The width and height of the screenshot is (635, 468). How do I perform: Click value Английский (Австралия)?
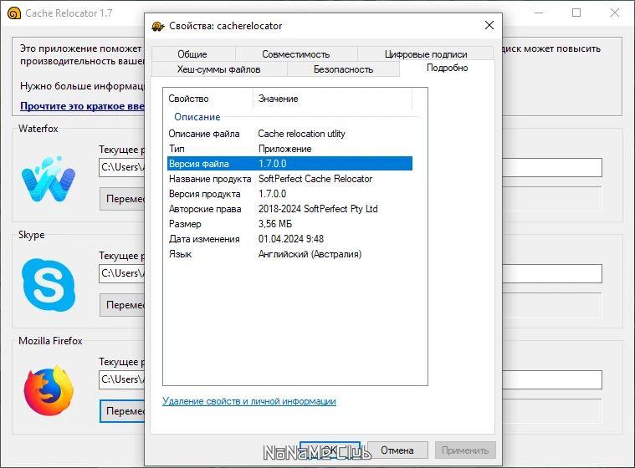tap(310, 254)
